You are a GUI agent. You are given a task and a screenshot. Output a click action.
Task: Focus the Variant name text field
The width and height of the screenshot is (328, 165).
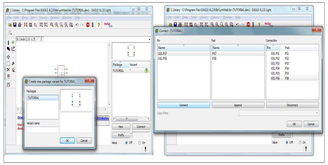(43, 130)
